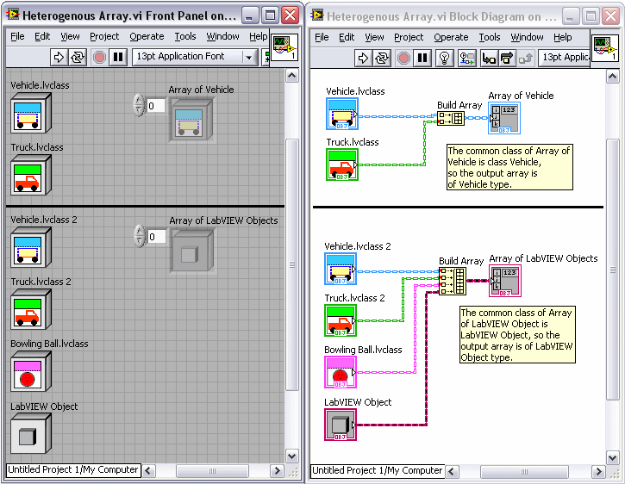Click Untitled Project 1/My Computer in Front Panel

[73, 470]
